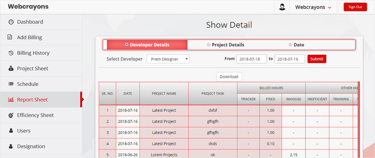
Task: Click the user avatar icon in header
Action: 282,7
